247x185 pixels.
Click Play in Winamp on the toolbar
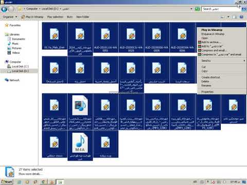coord(32,17)
